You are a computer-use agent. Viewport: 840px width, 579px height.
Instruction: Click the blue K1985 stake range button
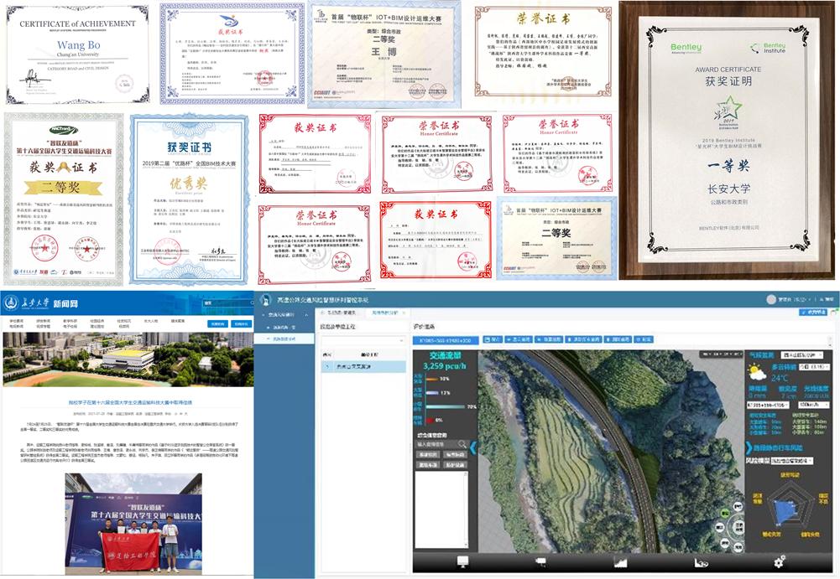[x=446, y=340]
